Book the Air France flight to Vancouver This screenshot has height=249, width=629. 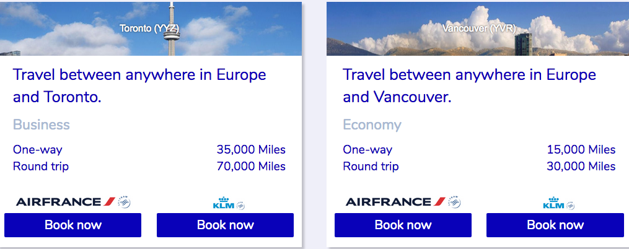point(403,225)
